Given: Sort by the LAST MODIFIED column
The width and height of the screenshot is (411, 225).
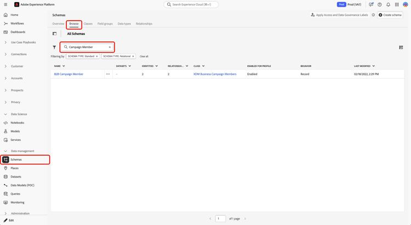Looking at the screenshot, I should 364,66.
